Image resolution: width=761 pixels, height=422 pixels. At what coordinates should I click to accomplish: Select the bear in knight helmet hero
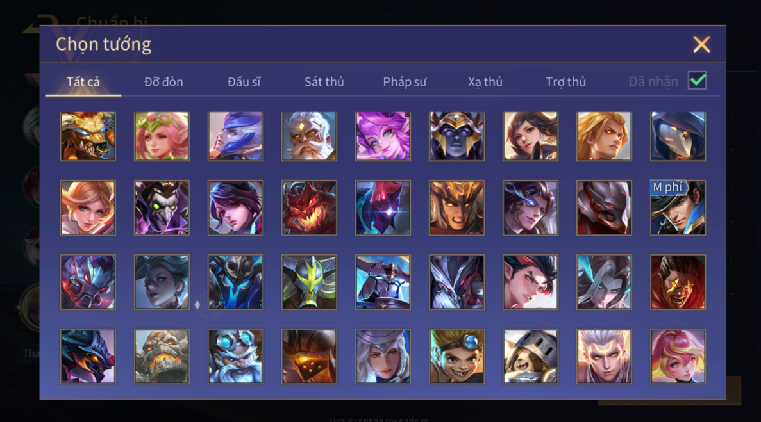(x=530, y=356)
